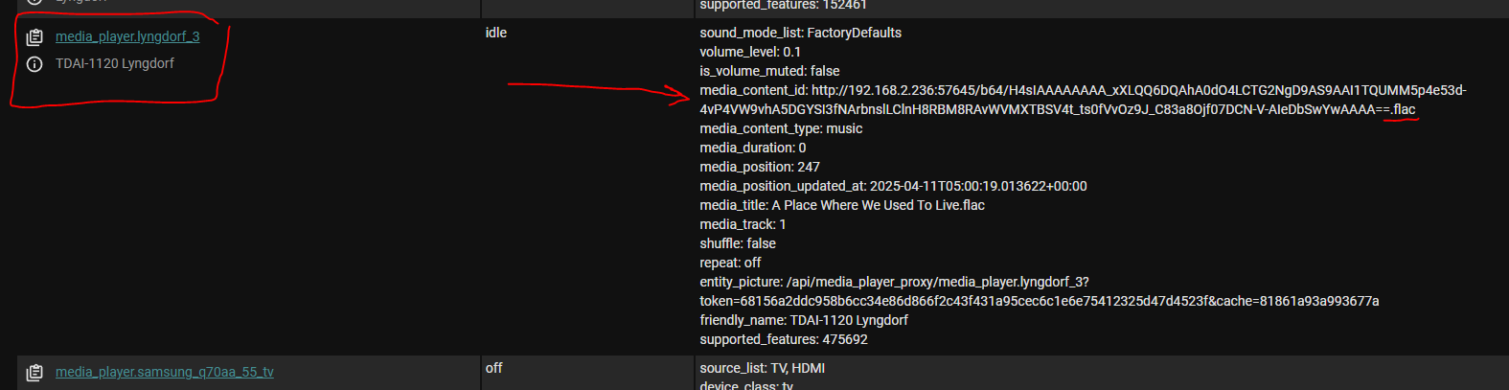
Task: Click the sound_mode_list FactoryDefaults attribute
Action: click(x=800, y=33)
